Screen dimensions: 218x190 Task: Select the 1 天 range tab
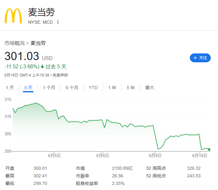point(10,88)
